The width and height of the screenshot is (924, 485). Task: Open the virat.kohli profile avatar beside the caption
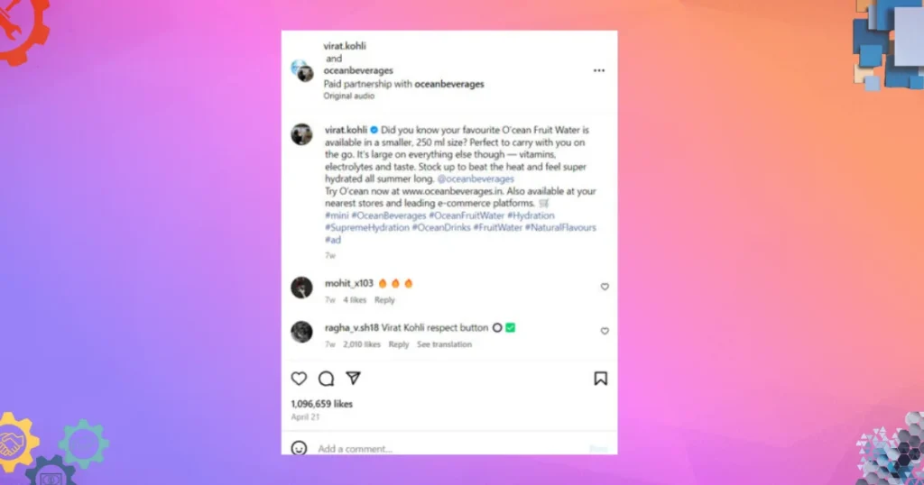pyautogui.click(x=301, y=134)
